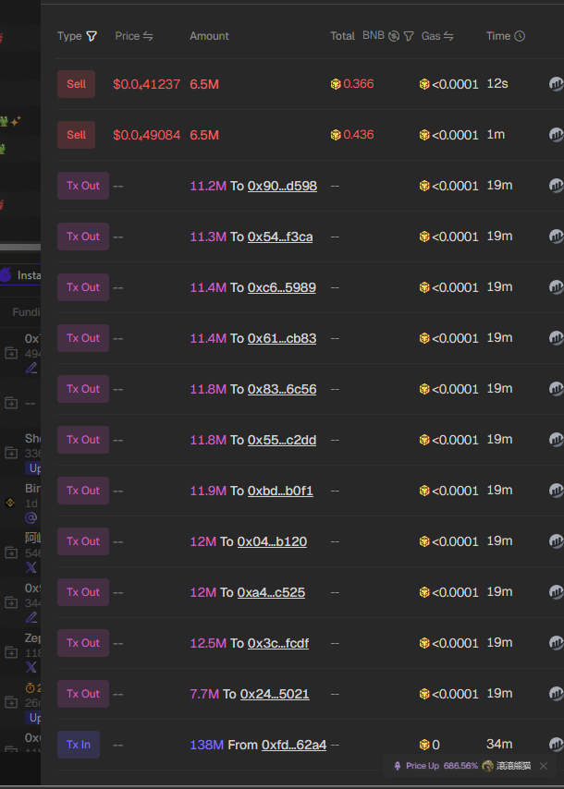
Task: Open recipient address 0x90...d598
Action: (282, 186)
